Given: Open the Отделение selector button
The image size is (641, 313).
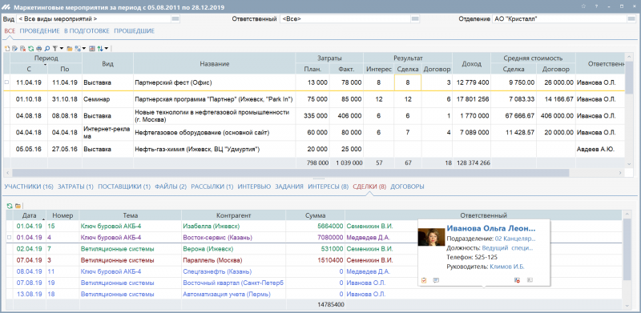Looking at the screenshot, I should [631, 18].
